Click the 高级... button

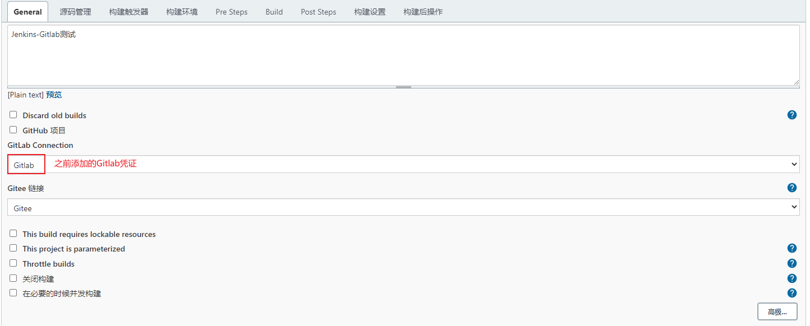point(778,312)
